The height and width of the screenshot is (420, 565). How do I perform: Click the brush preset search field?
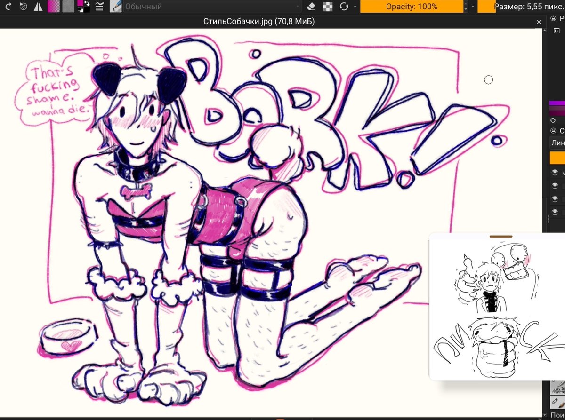point(558,416)
